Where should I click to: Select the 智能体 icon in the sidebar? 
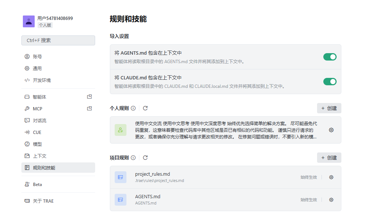26,96
